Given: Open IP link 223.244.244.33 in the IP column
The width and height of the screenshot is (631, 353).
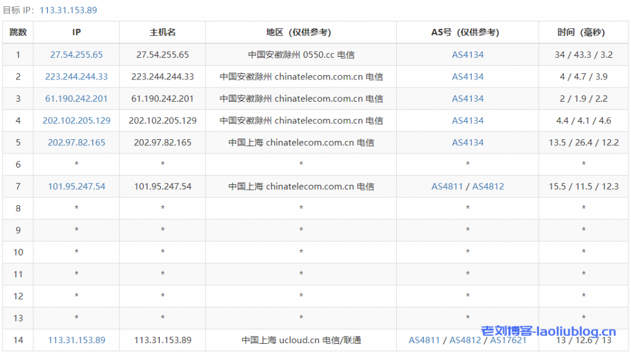Looking at the screenshot, I should (x=76, y=77).
